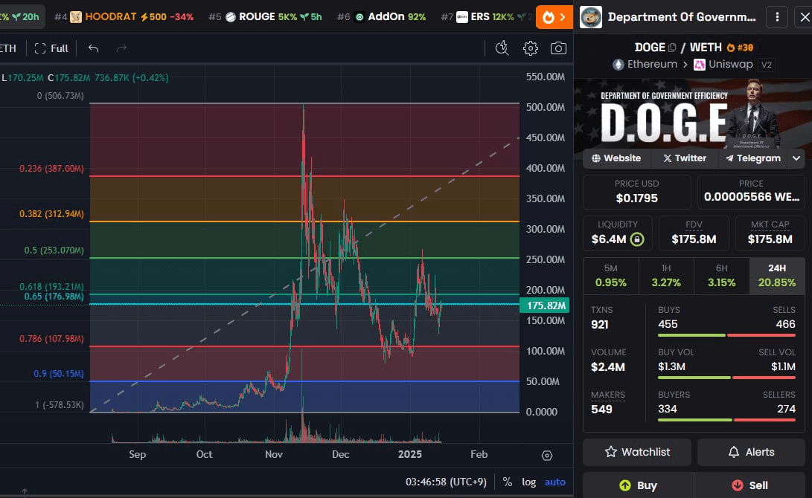Click the Ethereum chain name link
812x498 pixels.
tap(653, 65)
